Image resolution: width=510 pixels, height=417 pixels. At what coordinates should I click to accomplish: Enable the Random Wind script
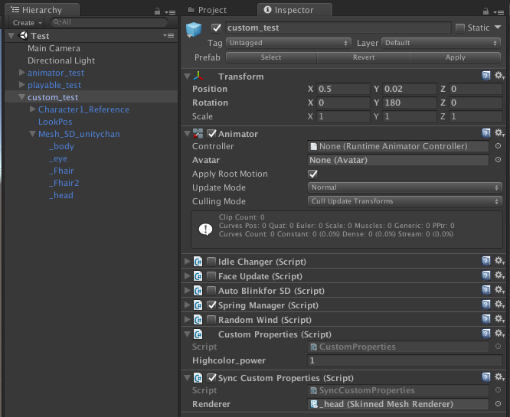pos(211,320)
